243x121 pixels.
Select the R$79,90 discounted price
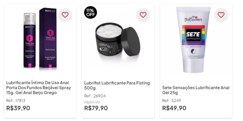pos(96,108)
